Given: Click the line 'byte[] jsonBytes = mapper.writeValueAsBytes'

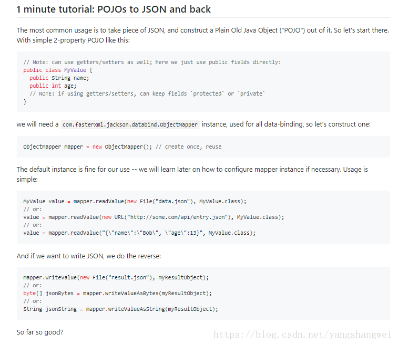Looking at the screenshot, I should (x=118, y=293).
